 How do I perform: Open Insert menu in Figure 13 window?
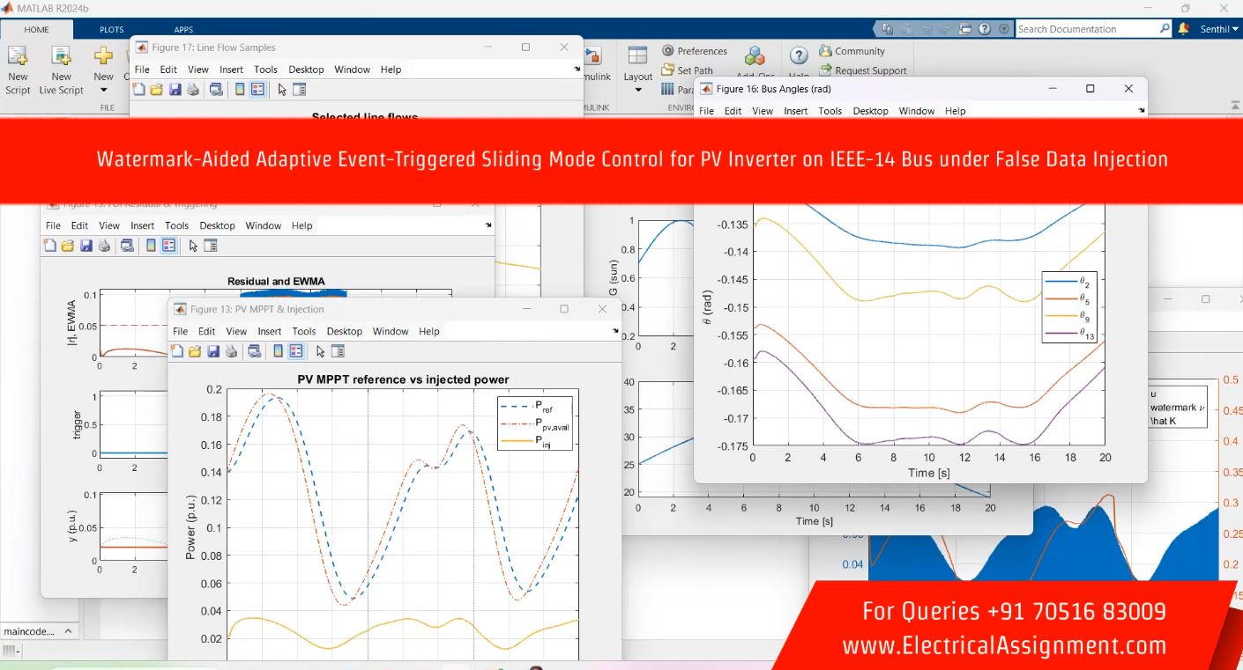269,331
